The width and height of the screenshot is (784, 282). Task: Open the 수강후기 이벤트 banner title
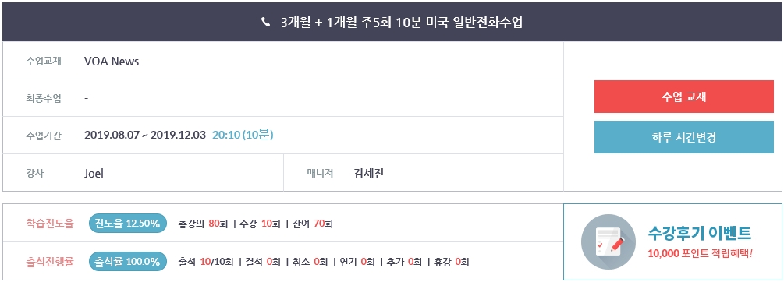pos(699,233)
